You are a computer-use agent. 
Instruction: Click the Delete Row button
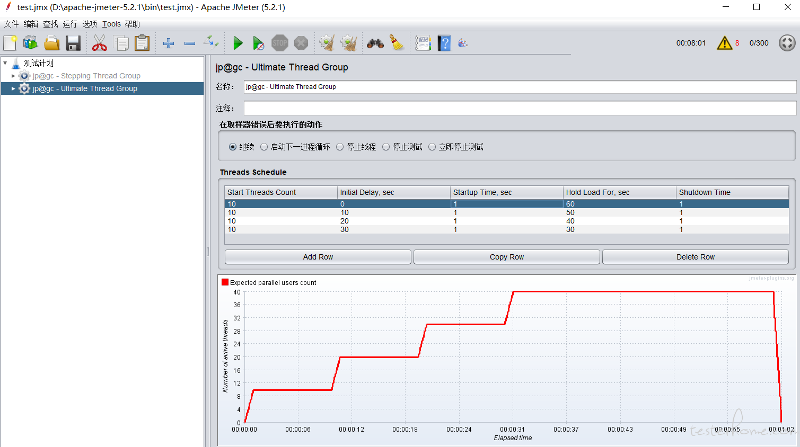(x=696, y=257)
